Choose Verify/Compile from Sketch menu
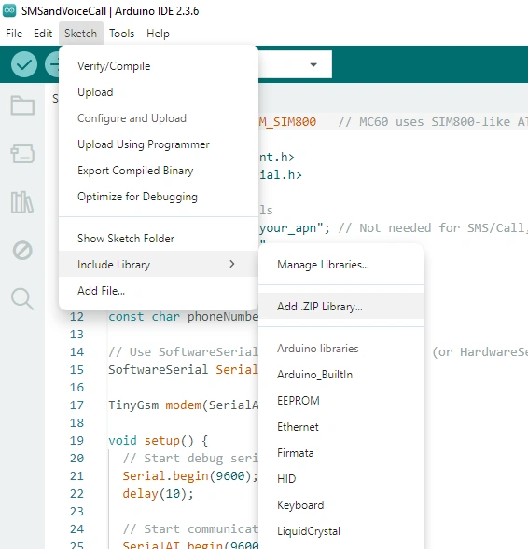 159,66
